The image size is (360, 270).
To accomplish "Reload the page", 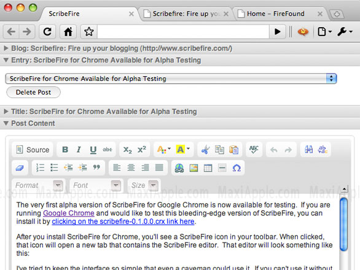I will [47, 31].
